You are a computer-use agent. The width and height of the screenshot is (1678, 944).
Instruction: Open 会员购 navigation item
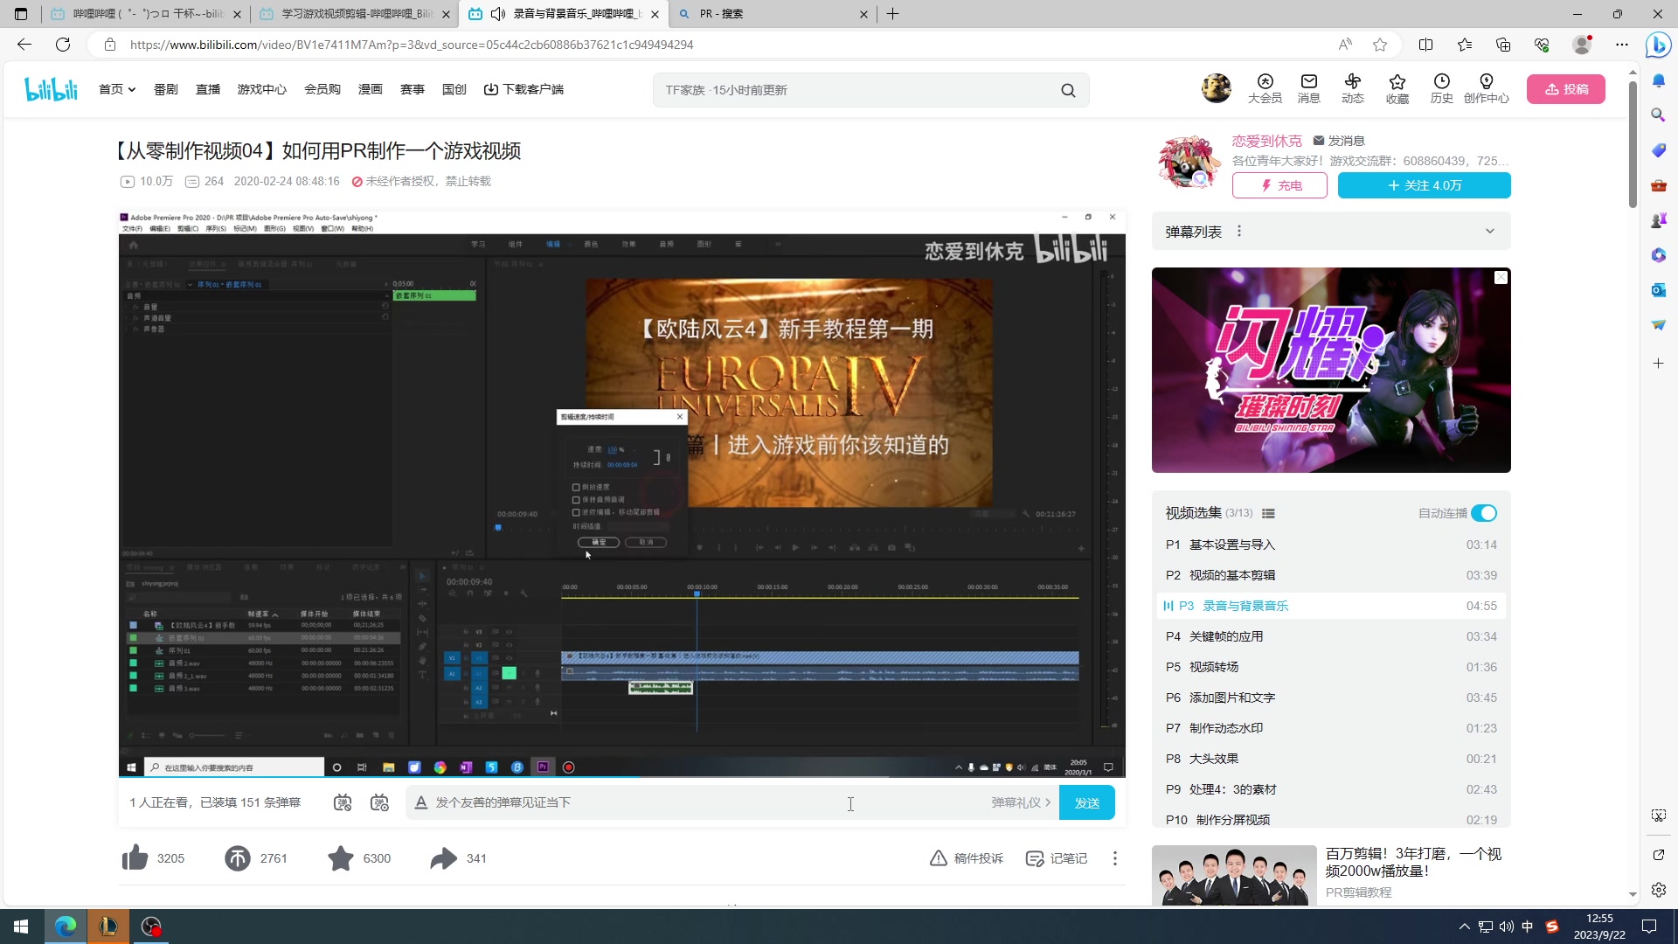point(322,89)
